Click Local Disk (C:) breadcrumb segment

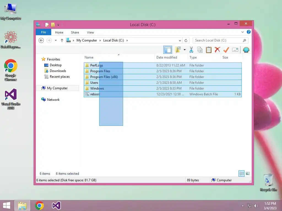113,40
